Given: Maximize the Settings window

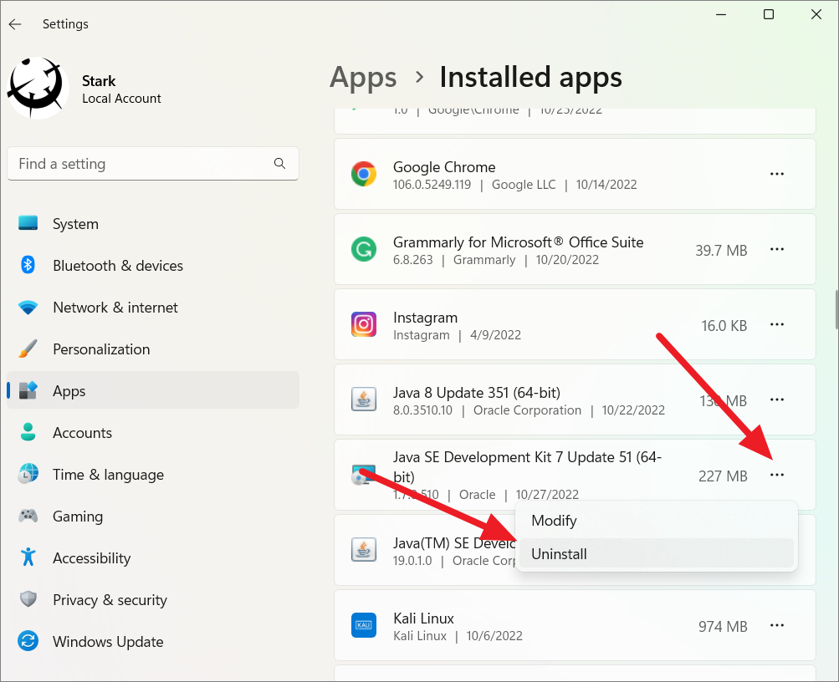Looking at the screenshot, I should point(769,14).
